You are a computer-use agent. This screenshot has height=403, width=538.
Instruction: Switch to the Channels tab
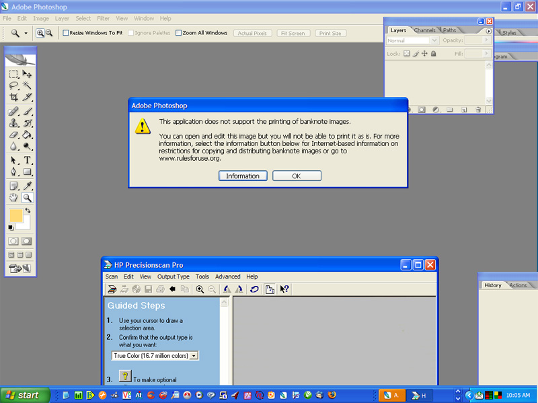click(425, 30)
